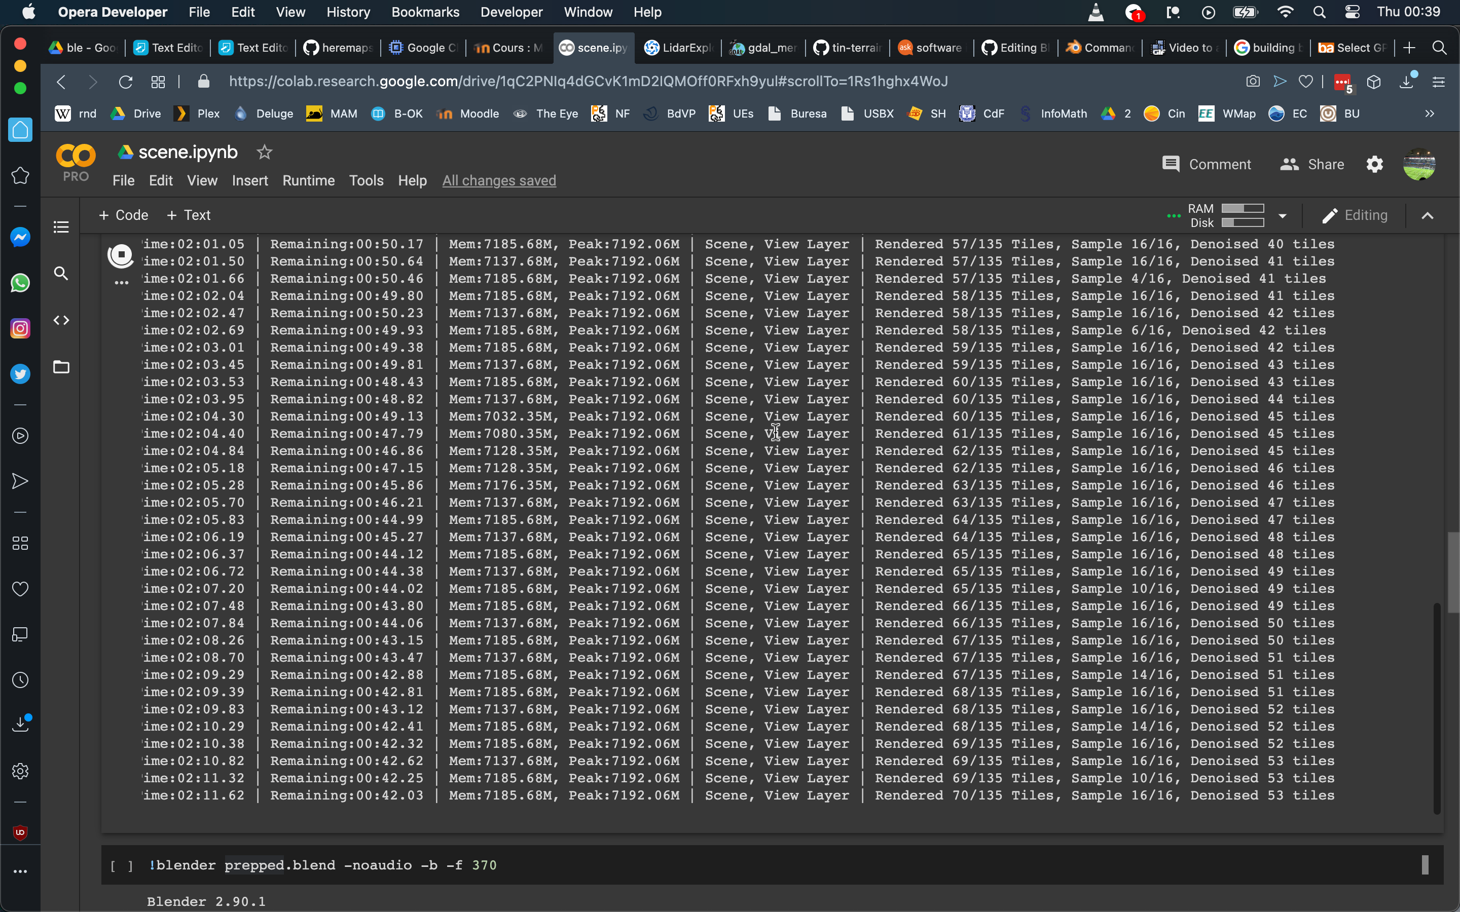Screen dimensions: 1460x912
Task: Open WhatsApp in Opera sidebar
Action: click(x=20, y=283)
